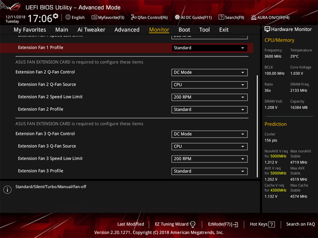Viewport: 318px width, 238px height.
Task: Change language via English label
Action: [x=78, y=17]
